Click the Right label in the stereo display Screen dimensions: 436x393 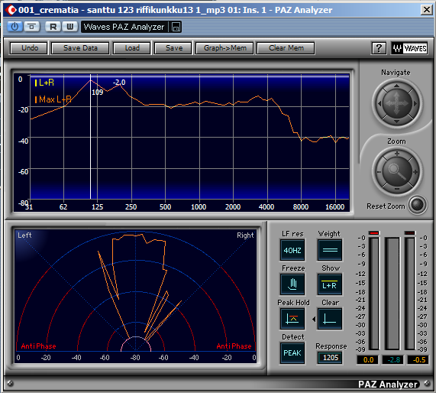click(245, 235)
